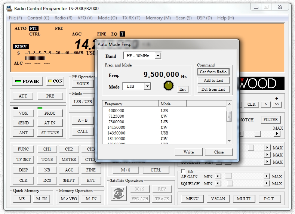This screenshot has height=214, width=295.
Task: Click Del from List button
Action: tap(213, 89)
